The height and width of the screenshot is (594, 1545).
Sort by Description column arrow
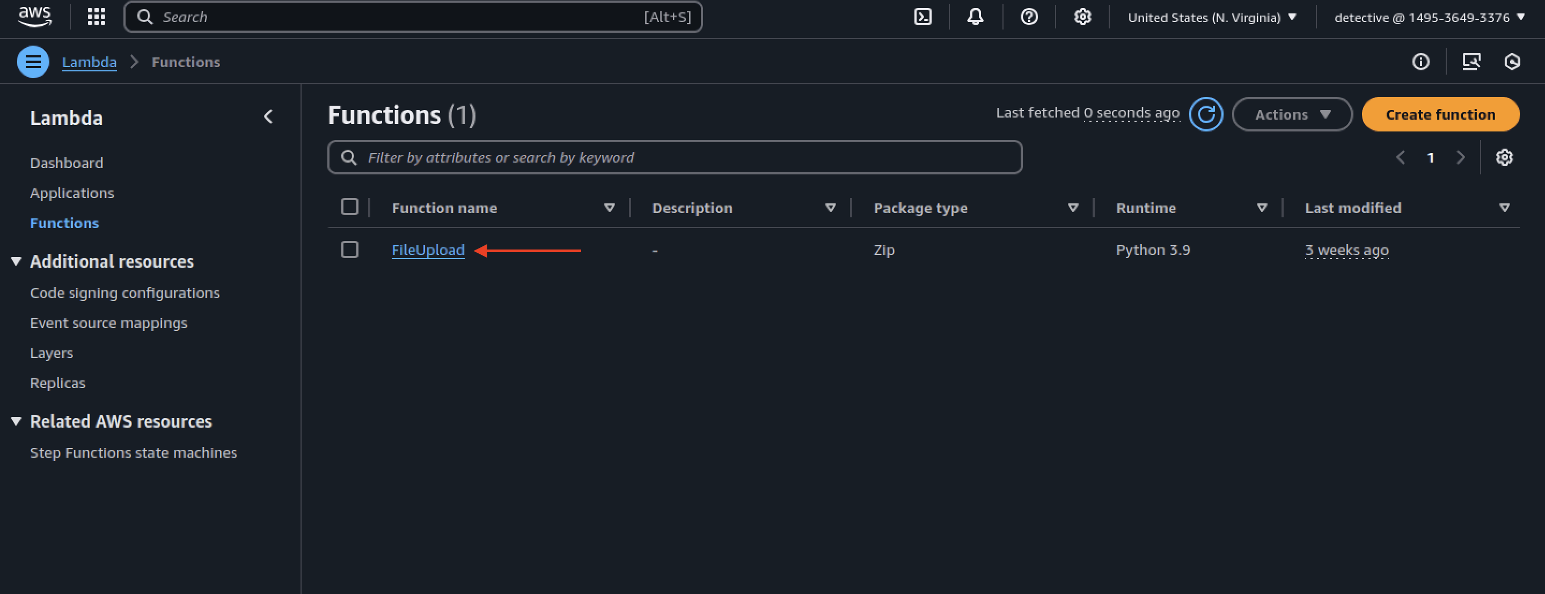830,208
